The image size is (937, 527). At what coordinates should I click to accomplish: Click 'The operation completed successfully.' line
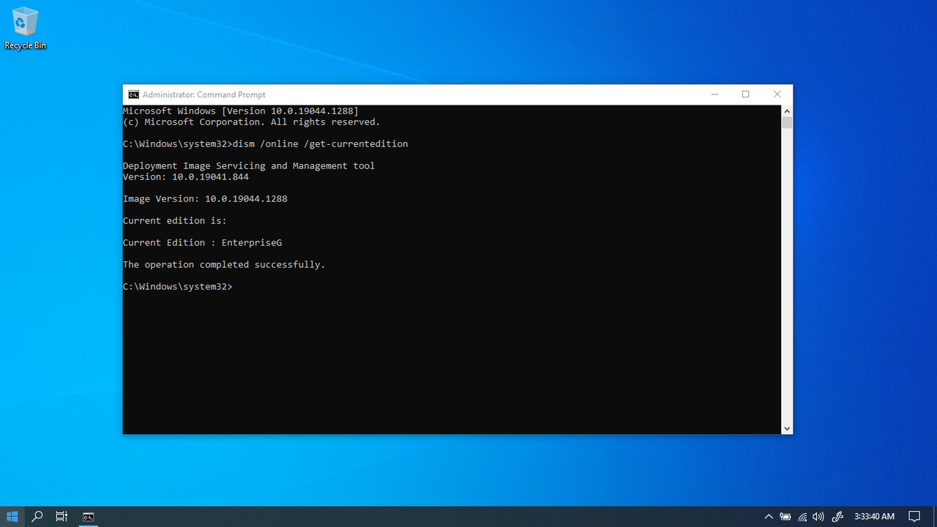click(224, 265)
